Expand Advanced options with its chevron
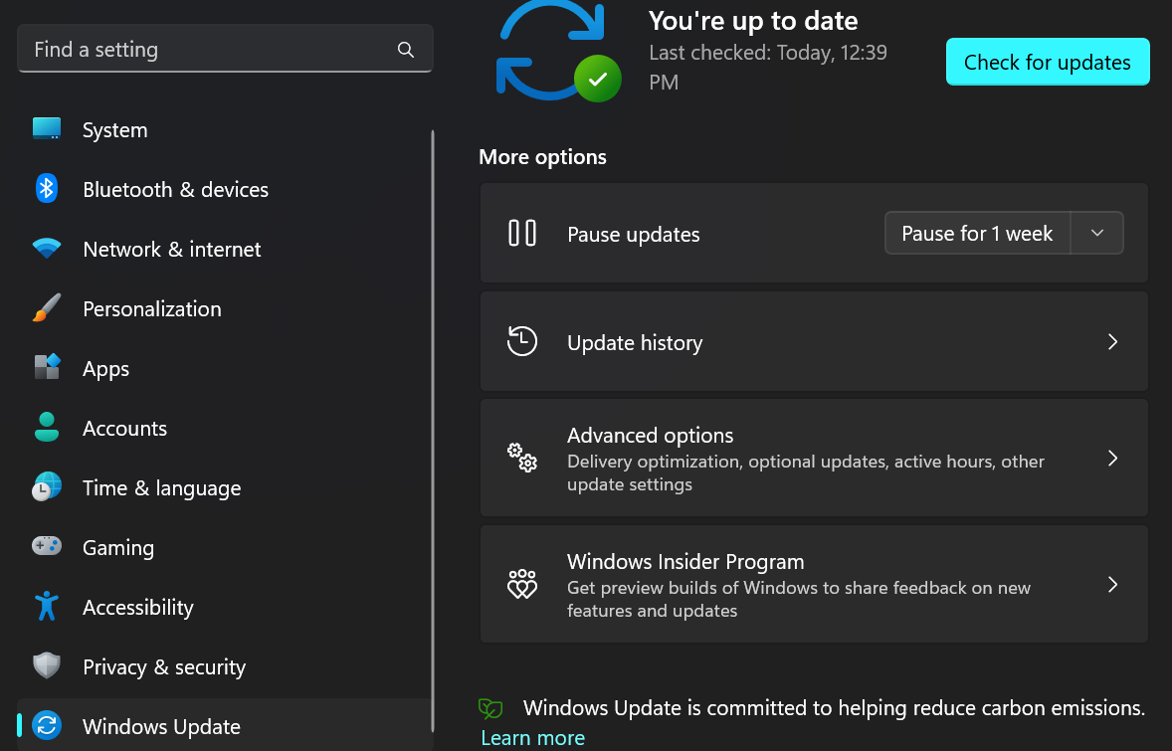The height and width of the screenshot is (751, 1172). 1113,459
